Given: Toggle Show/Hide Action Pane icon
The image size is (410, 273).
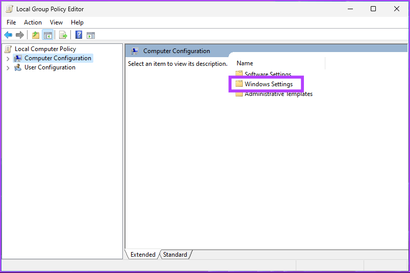Looking at the screenshot, I should [91, 35].
